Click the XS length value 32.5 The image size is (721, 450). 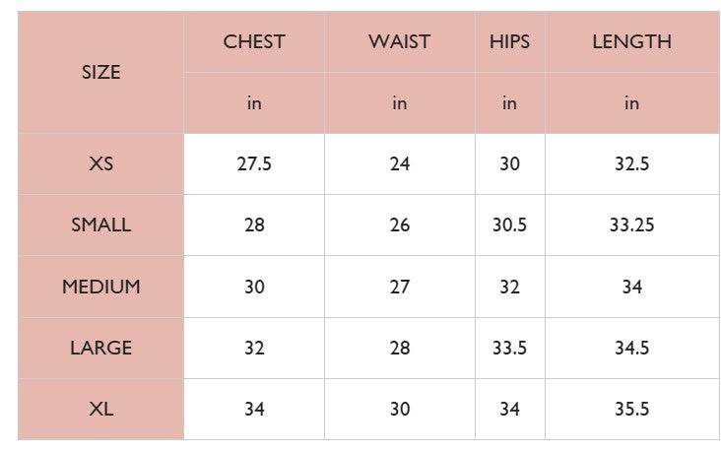[x=631, y=163]
